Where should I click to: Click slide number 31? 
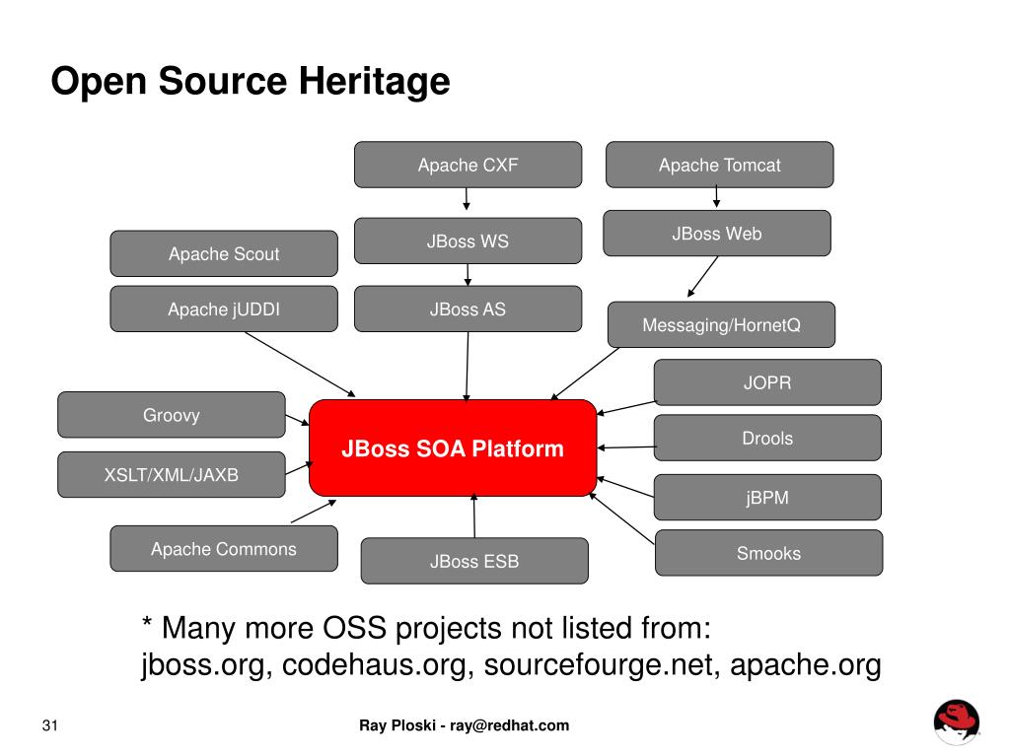[50, 725]
